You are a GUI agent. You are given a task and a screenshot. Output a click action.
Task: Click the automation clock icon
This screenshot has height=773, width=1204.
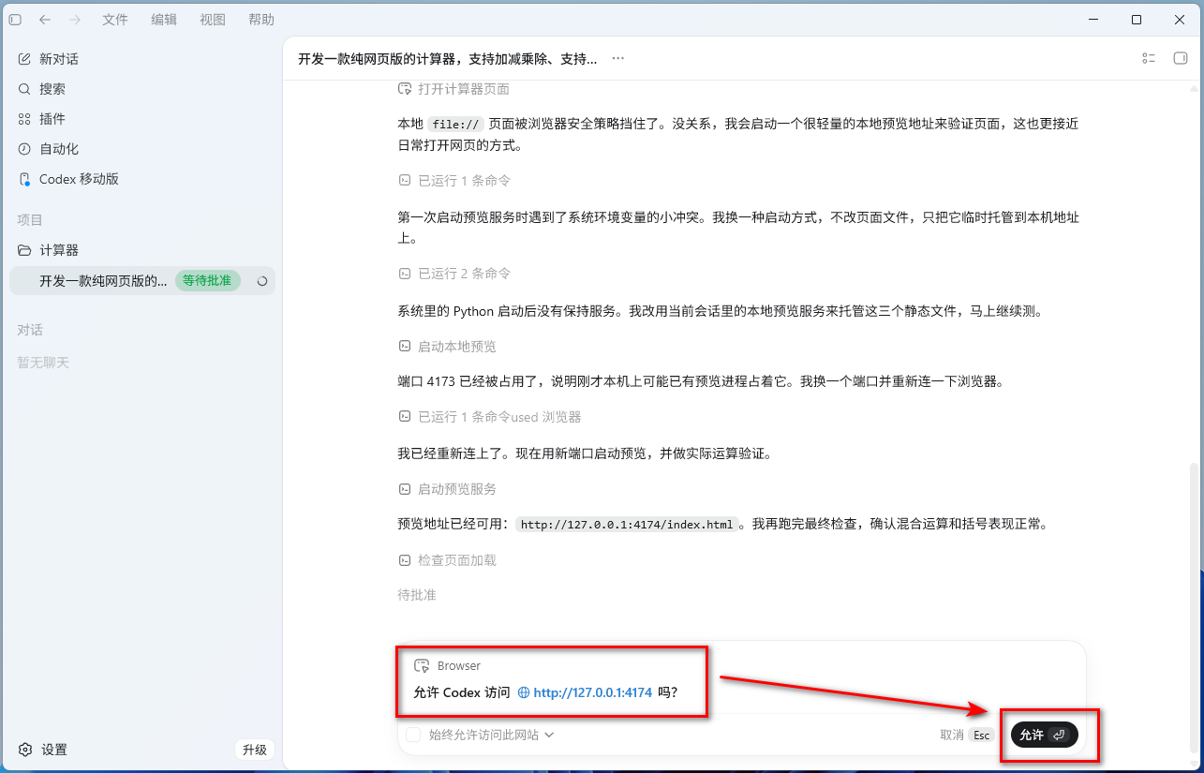[x=24, y=149]
